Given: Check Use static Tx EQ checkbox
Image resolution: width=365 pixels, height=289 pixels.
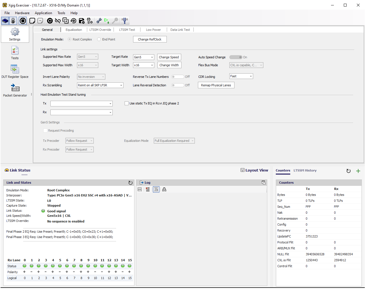Looking at the screenshot, I should click(x=127, y=103).
